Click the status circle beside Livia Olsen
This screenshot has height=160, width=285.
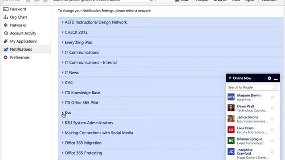pyautogui.click(x=272, y=130)
